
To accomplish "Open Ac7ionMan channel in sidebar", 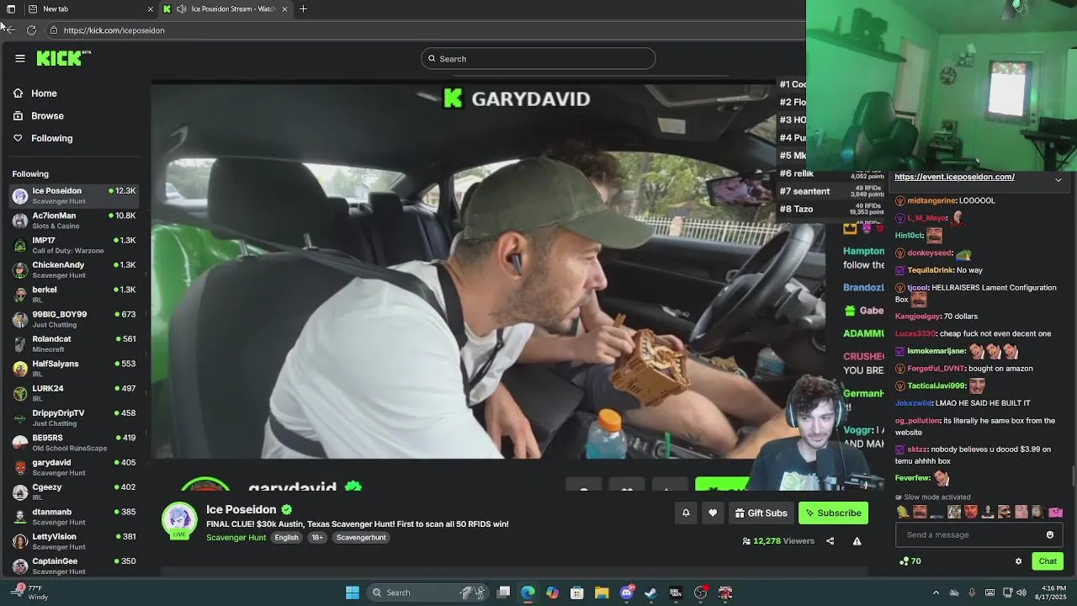I will 74,221.
